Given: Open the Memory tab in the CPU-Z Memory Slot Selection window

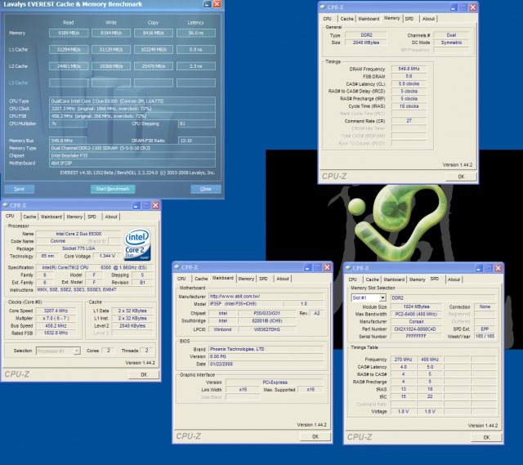Looking at the screenshot, I should [418, 279].
